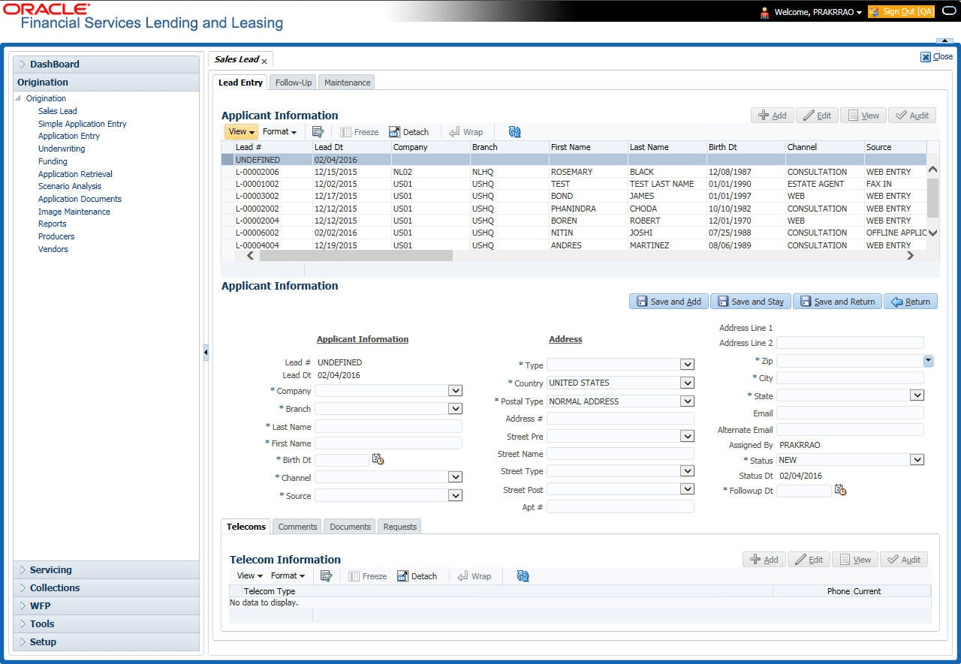Expand the Company dropdown
Image resolution: width=961 pixels, height=664 pixels.
click(454, 391)
